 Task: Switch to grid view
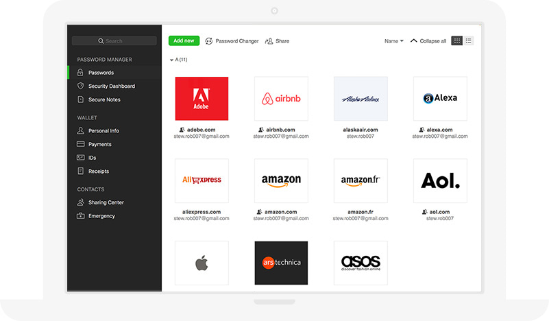(456, 41)
